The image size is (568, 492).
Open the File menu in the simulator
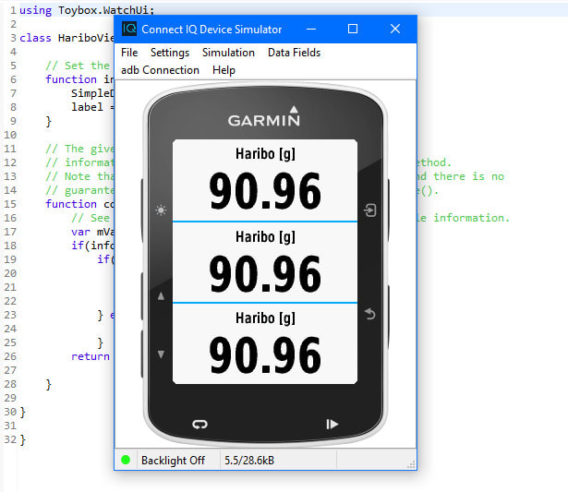point(129,53)
